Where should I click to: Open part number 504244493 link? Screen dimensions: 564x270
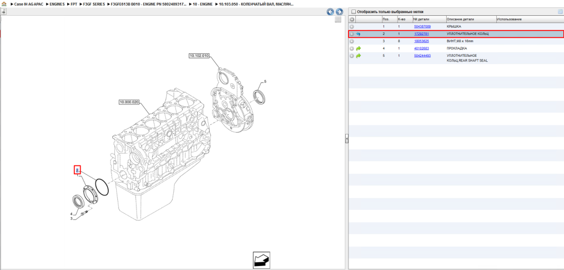[422, 56]
